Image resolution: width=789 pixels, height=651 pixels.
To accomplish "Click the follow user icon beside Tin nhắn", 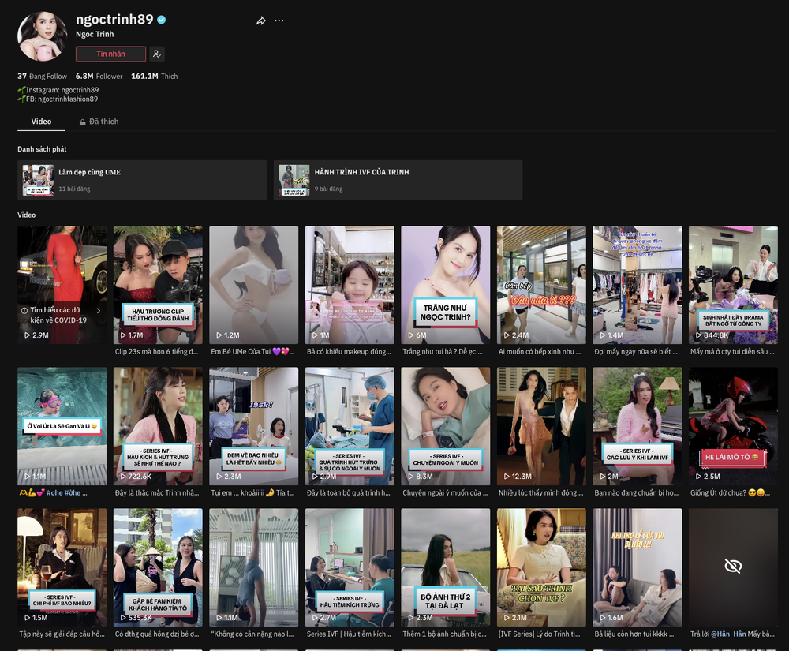I will pyautogui.click(x=157, y=54).
